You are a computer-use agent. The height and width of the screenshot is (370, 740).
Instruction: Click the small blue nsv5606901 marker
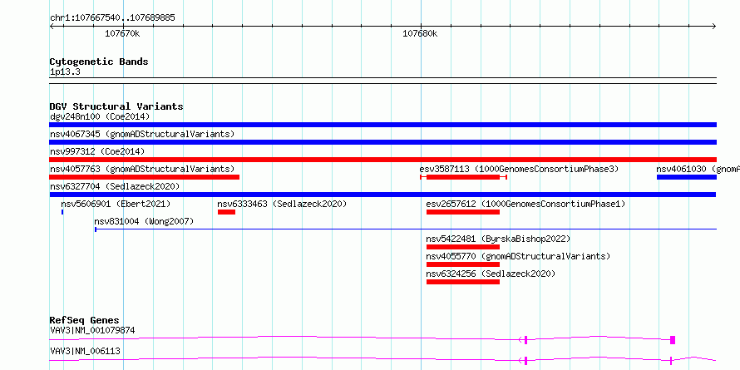click(62, 212)
